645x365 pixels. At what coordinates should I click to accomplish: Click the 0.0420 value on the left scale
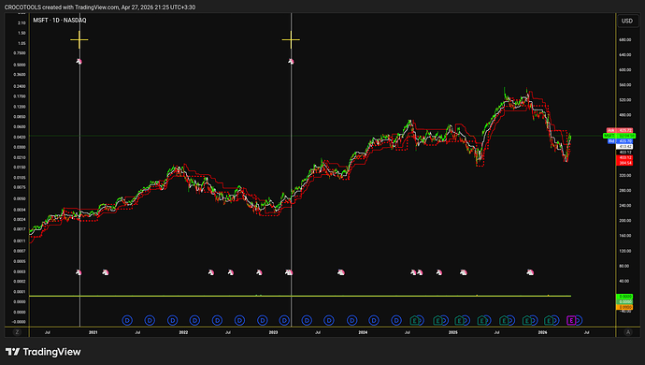pos(20,138)
